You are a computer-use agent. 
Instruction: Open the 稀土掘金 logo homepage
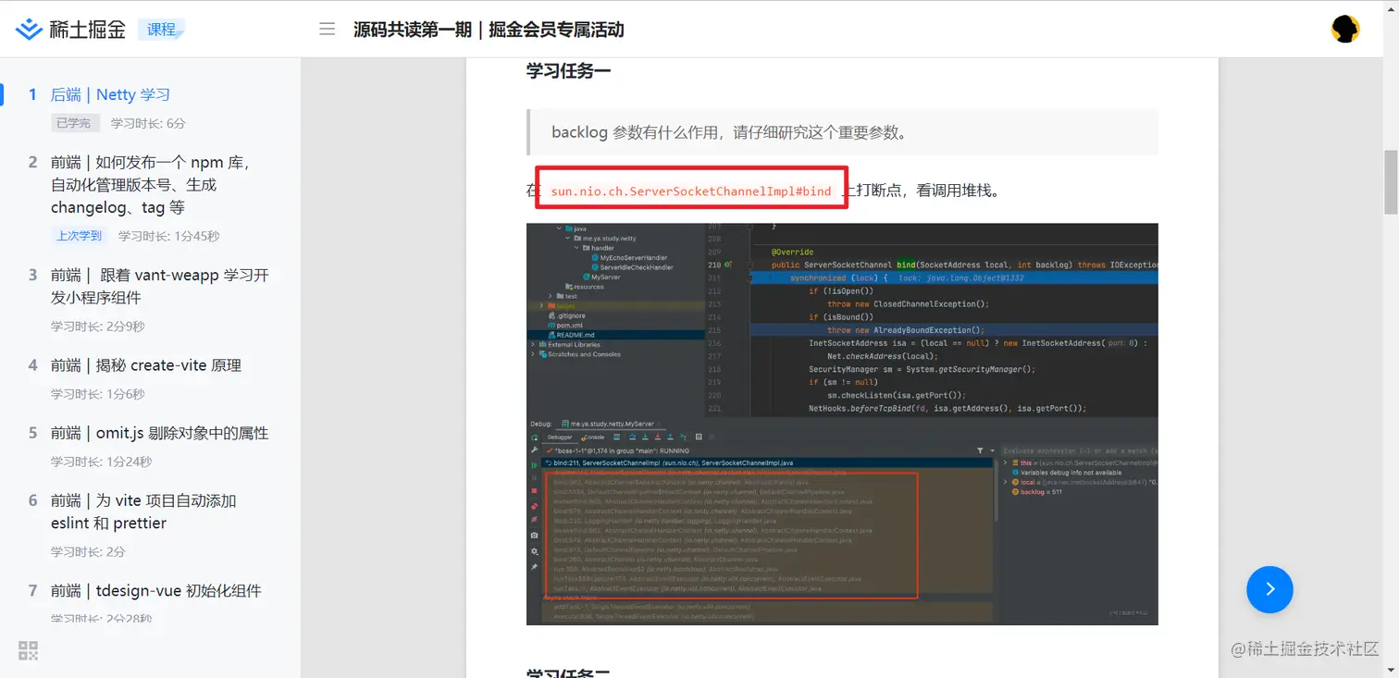pyautogui.click(x=70, y=29)
